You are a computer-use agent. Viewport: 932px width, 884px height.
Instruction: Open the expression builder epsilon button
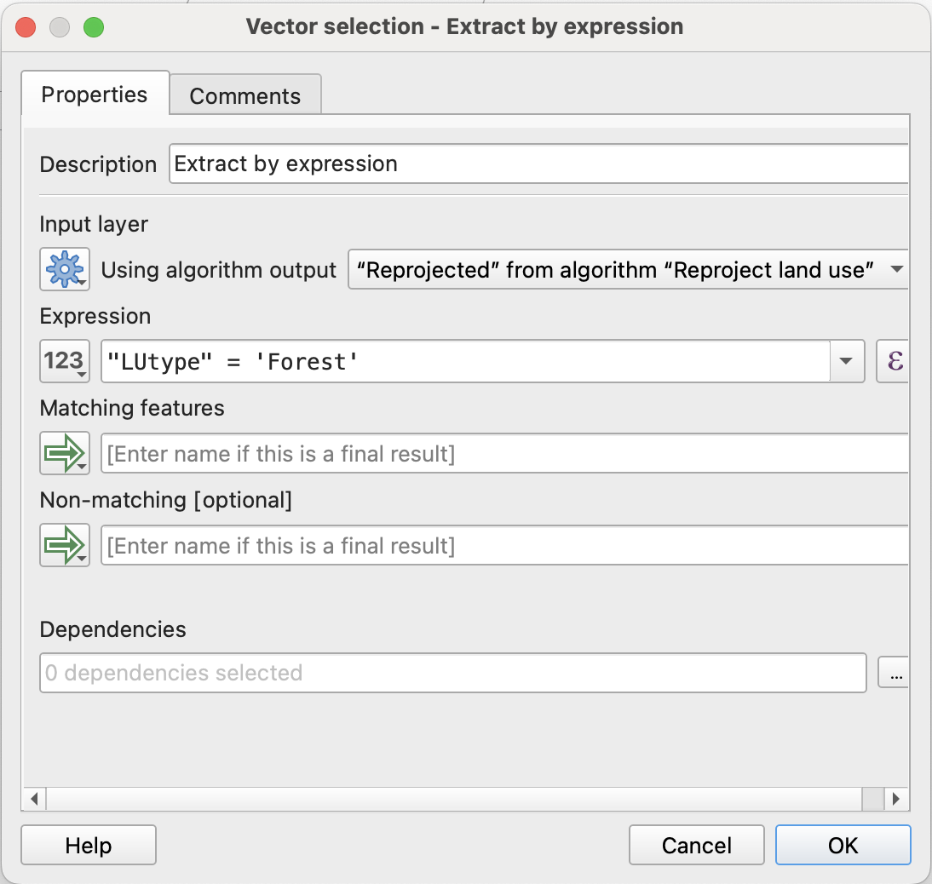893,362
